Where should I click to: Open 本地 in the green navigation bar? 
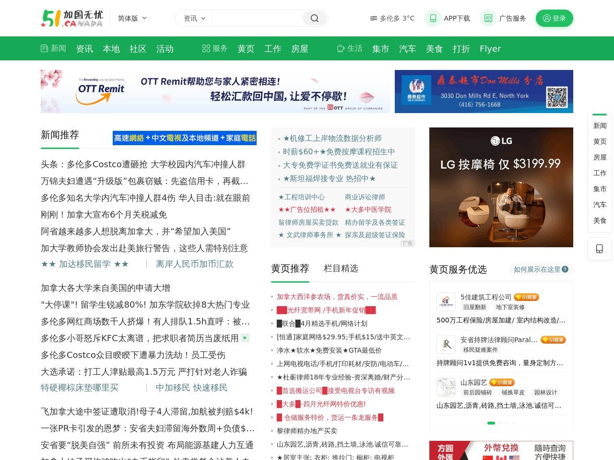(x=111, y=49)
